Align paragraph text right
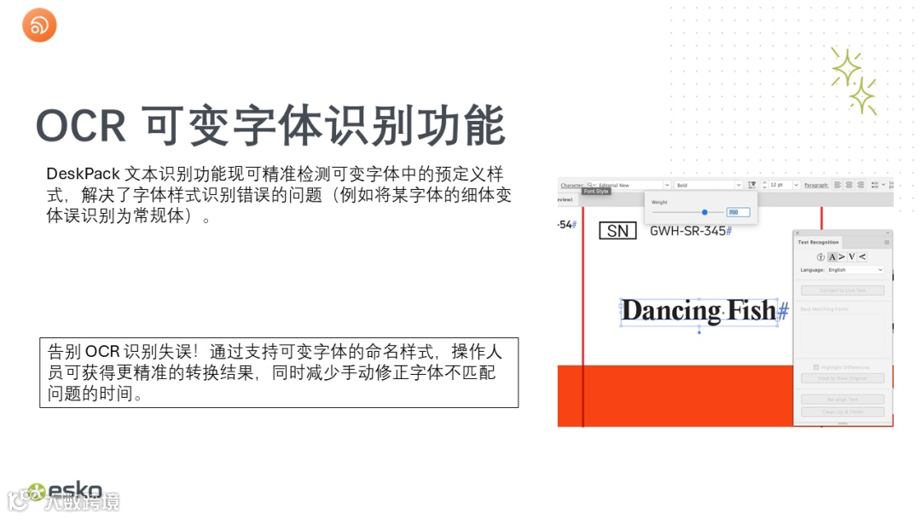This screenshot has height=518, width=921. click(860, 185)
